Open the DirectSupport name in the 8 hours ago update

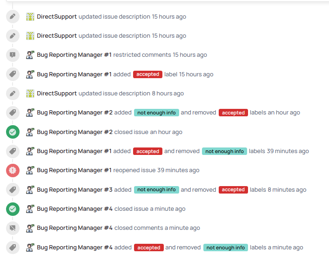click(57, 94)
